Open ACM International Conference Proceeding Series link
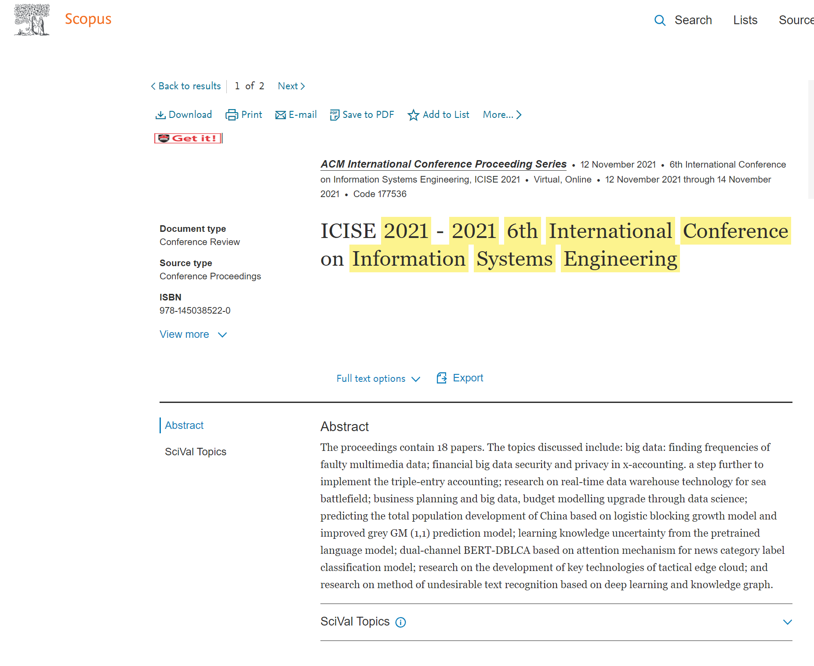814x666 pixels. (443, 164)
